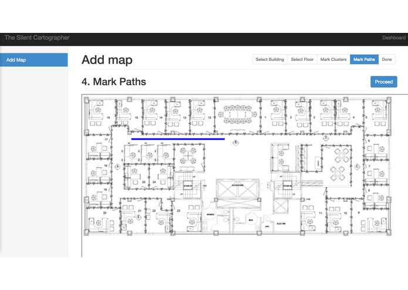Click the ELEC RM label on map
The image size is (408, 290).
pyautogui.click(x=281, y=224)
